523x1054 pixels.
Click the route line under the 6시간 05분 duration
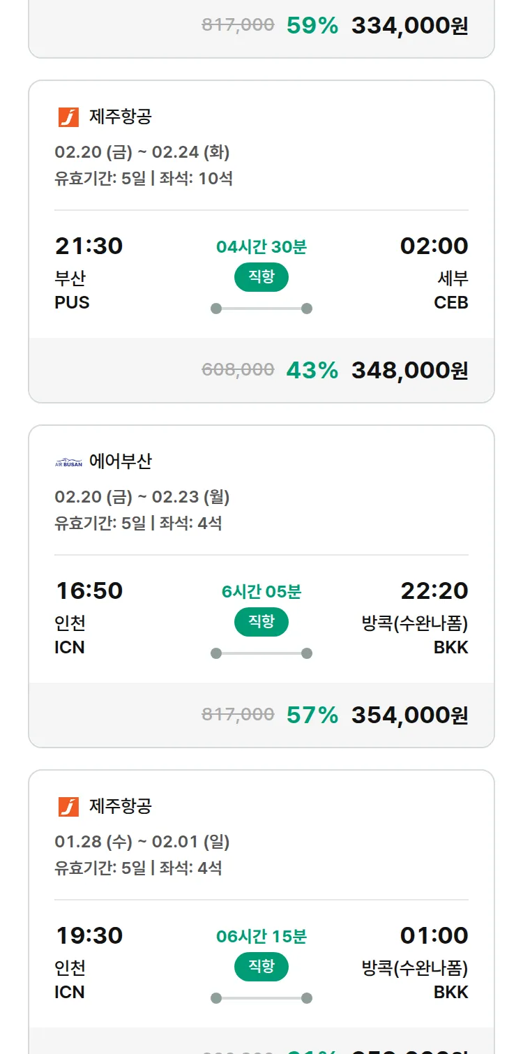coord(261,653)
